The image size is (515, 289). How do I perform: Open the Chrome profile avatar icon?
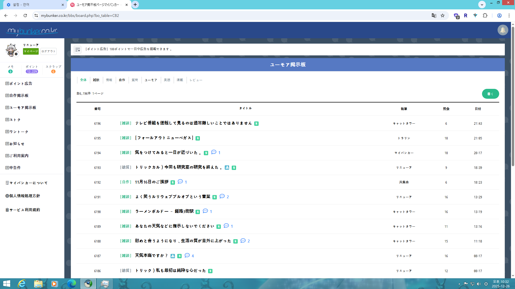(x=499, y=16)
